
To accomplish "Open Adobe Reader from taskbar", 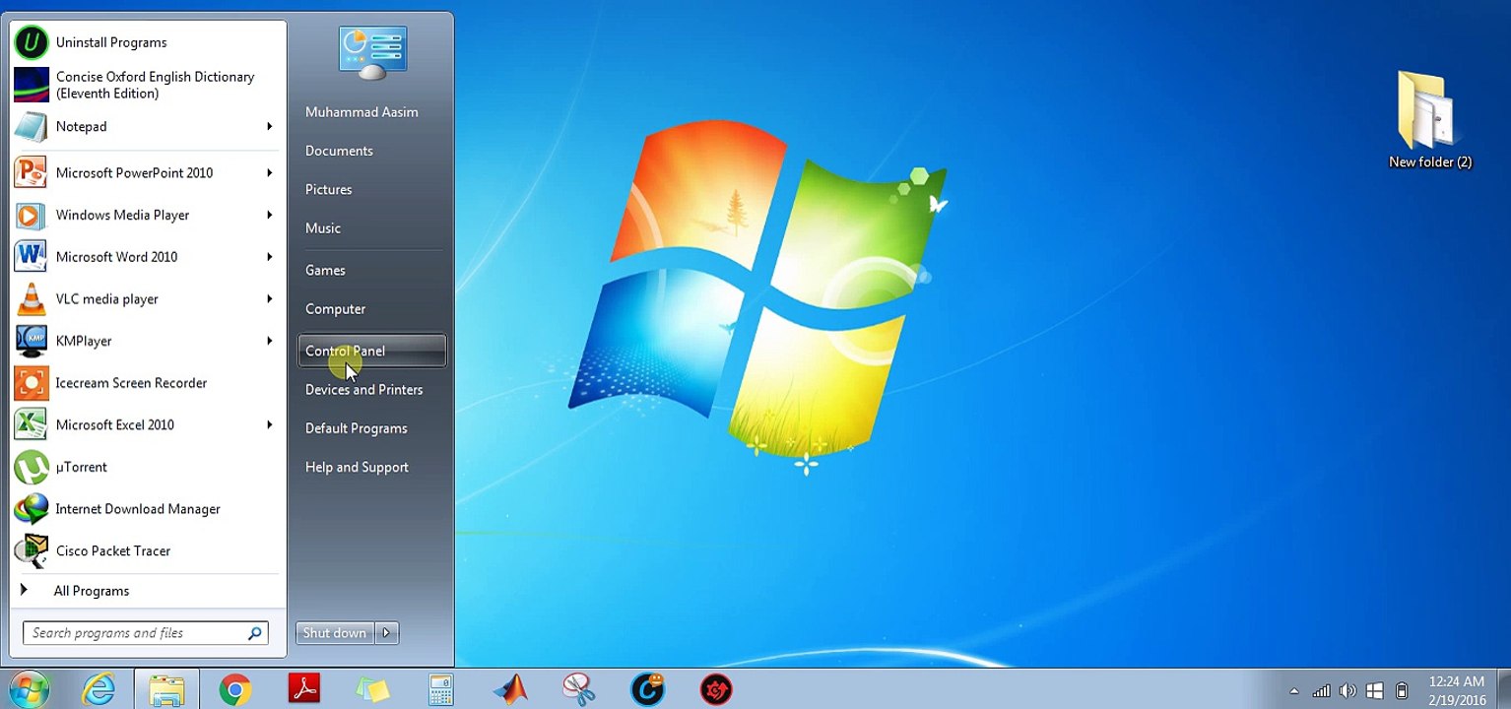I will [x=304, y=689].
